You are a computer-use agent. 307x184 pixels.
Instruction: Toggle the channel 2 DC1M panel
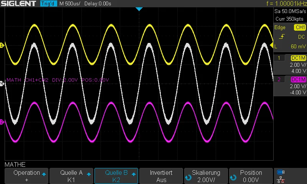point(290,86)
